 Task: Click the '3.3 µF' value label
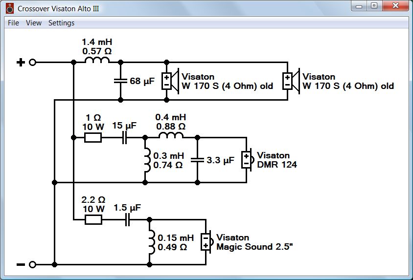coord(220,160)
